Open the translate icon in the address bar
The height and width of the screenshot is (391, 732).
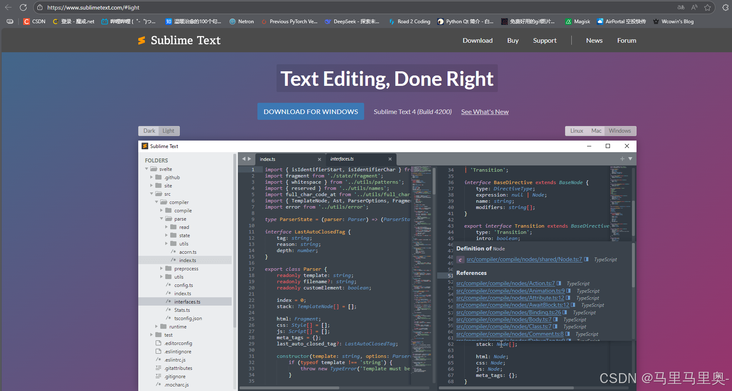point(681,7)
